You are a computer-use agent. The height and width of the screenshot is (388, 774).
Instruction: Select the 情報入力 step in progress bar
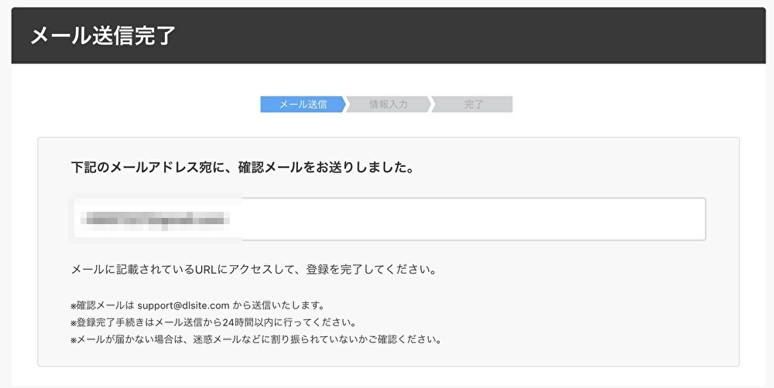tap(388, 104)
